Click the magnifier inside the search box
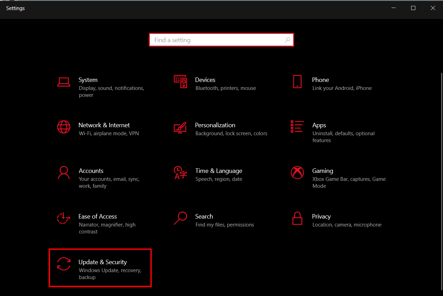The image size is (443, 296). click(288, 40)
